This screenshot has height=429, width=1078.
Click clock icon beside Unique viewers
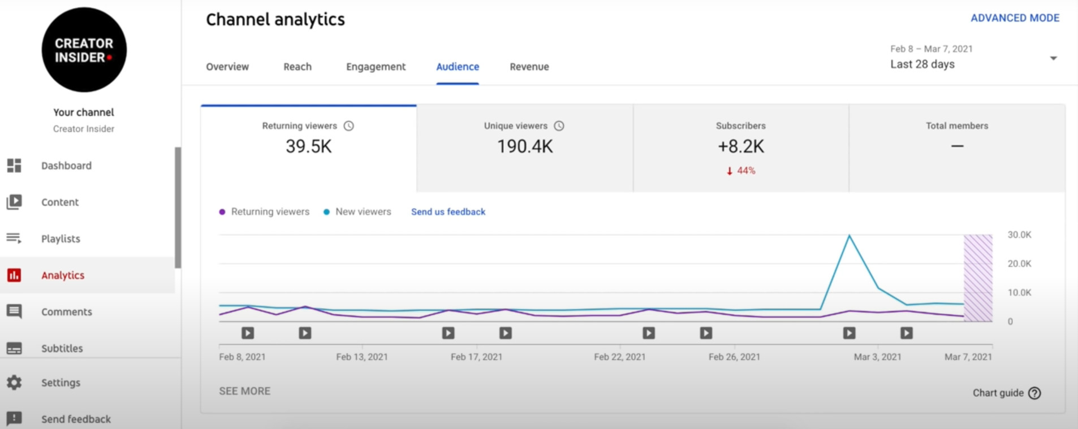click(559, 126)
